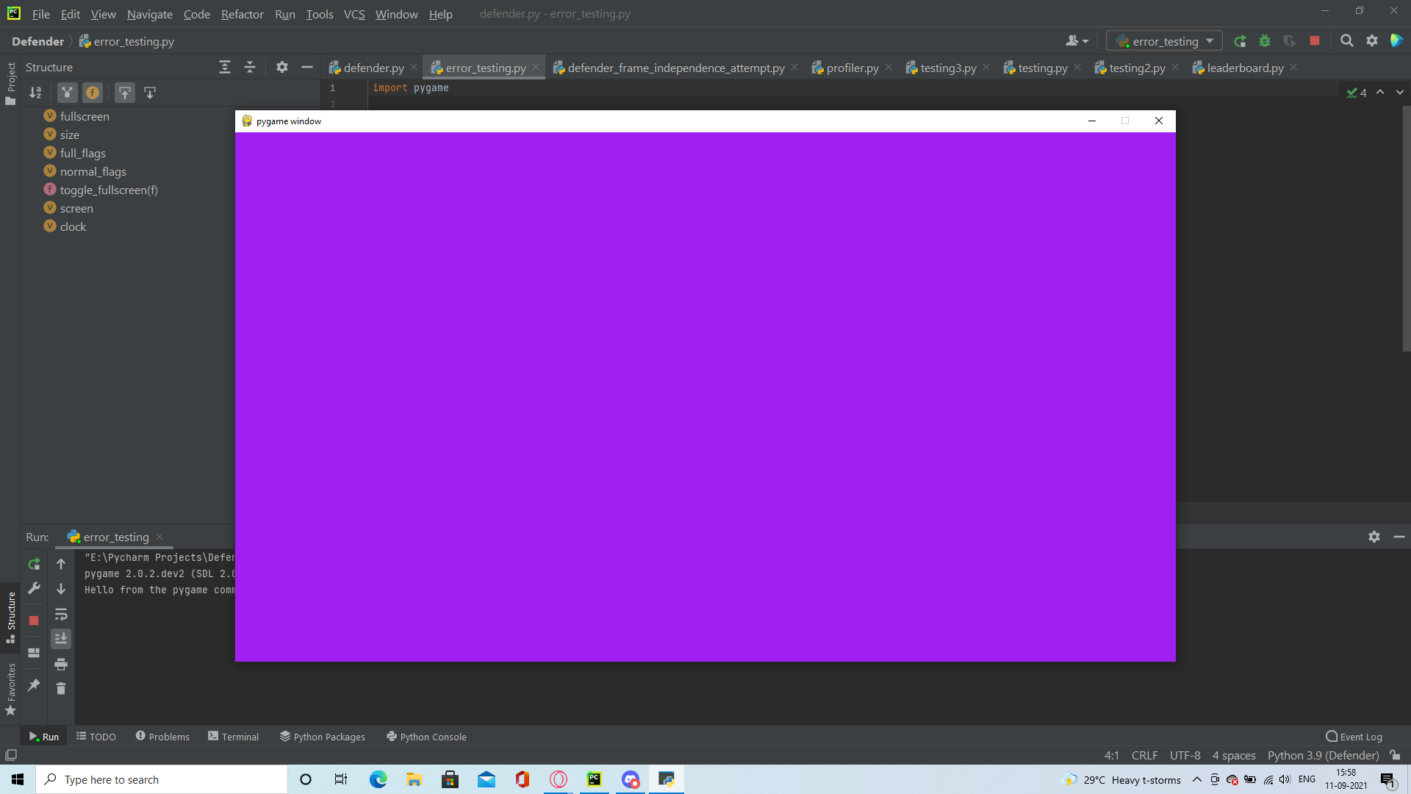Open Search Everywhere magnifier icon

[1346, 41]
